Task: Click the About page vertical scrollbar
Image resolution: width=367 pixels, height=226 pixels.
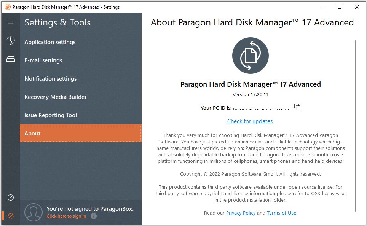Action: 356,126
